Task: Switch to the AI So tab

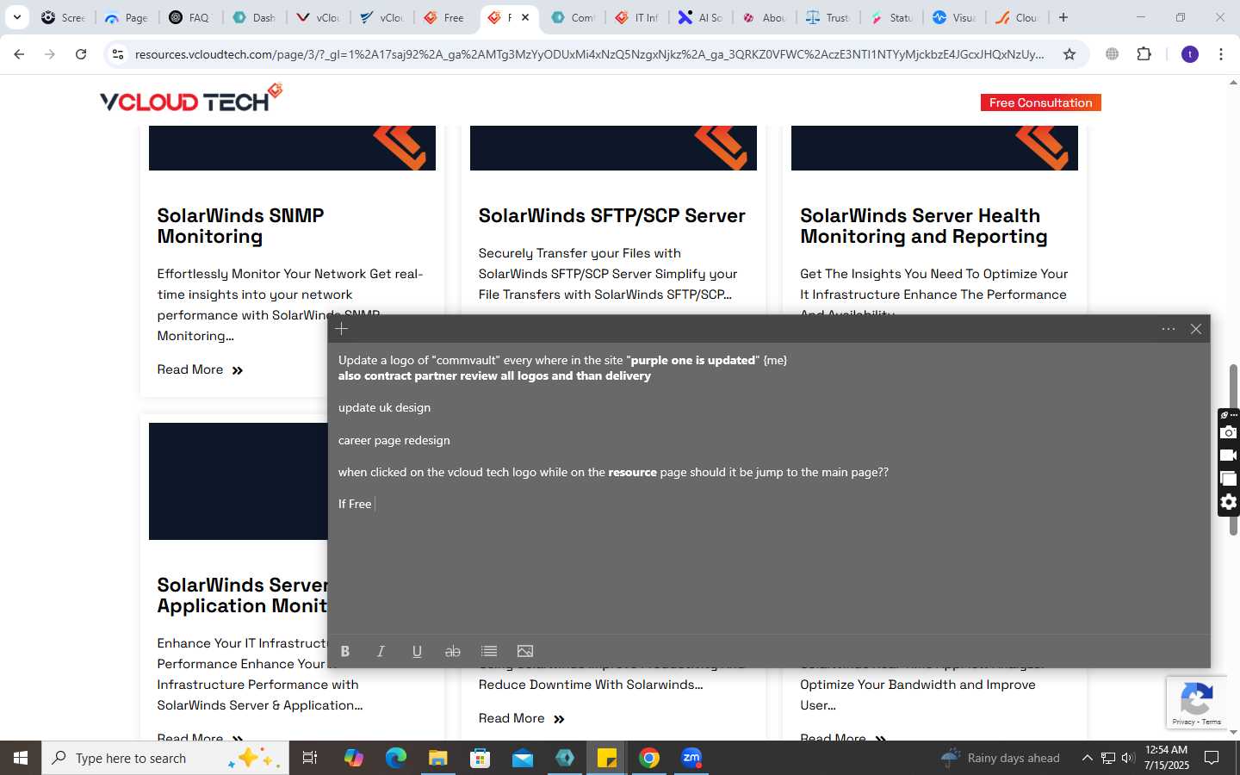Action: pyautogui.click(x=700, y=17)
